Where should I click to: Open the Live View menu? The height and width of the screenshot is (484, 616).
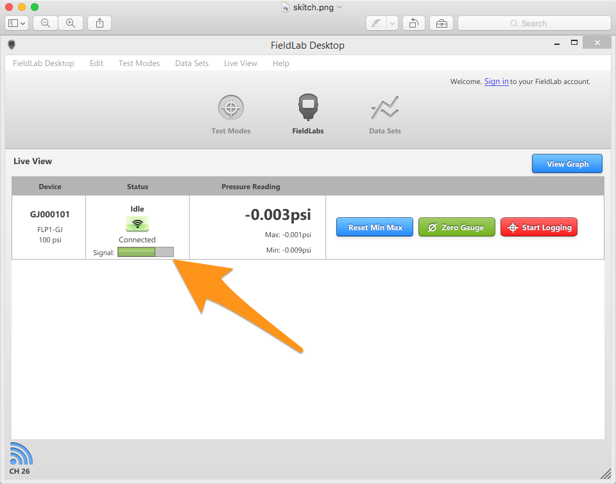click(x=241, y=63)
